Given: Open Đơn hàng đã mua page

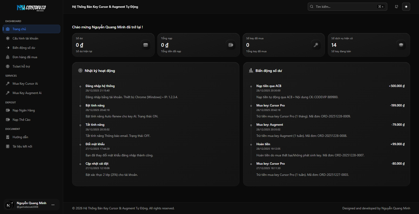Looking at the screenshot, I should (x=25, y=57).
